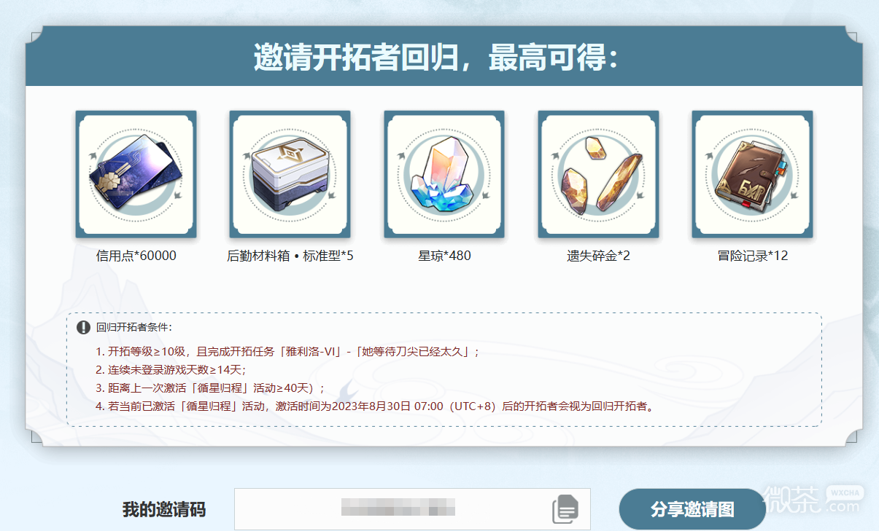The image size is (879, 531).
Task: Click the Stellar Jade crystal icon
Action: coord(444,174)
